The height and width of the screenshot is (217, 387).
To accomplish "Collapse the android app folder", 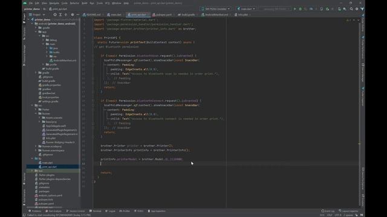I will [36, 32].
